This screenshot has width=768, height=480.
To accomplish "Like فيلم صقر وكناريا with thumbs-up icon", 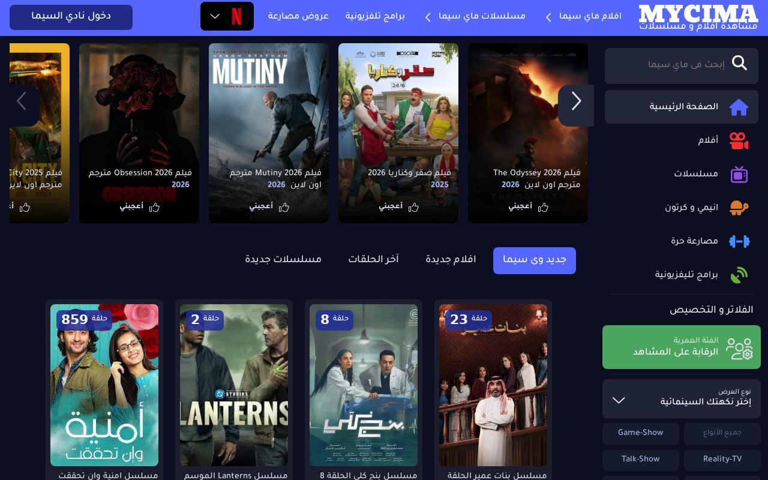I will [x=413, y=207].
